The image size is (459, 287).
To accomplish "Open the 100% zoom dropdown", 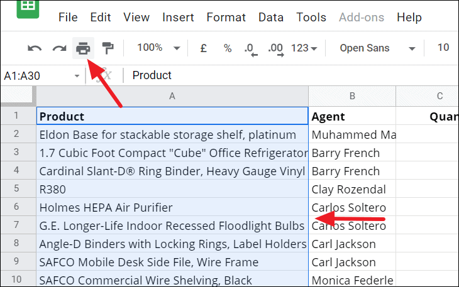I will pyautogui.click(x=158, y=48).
